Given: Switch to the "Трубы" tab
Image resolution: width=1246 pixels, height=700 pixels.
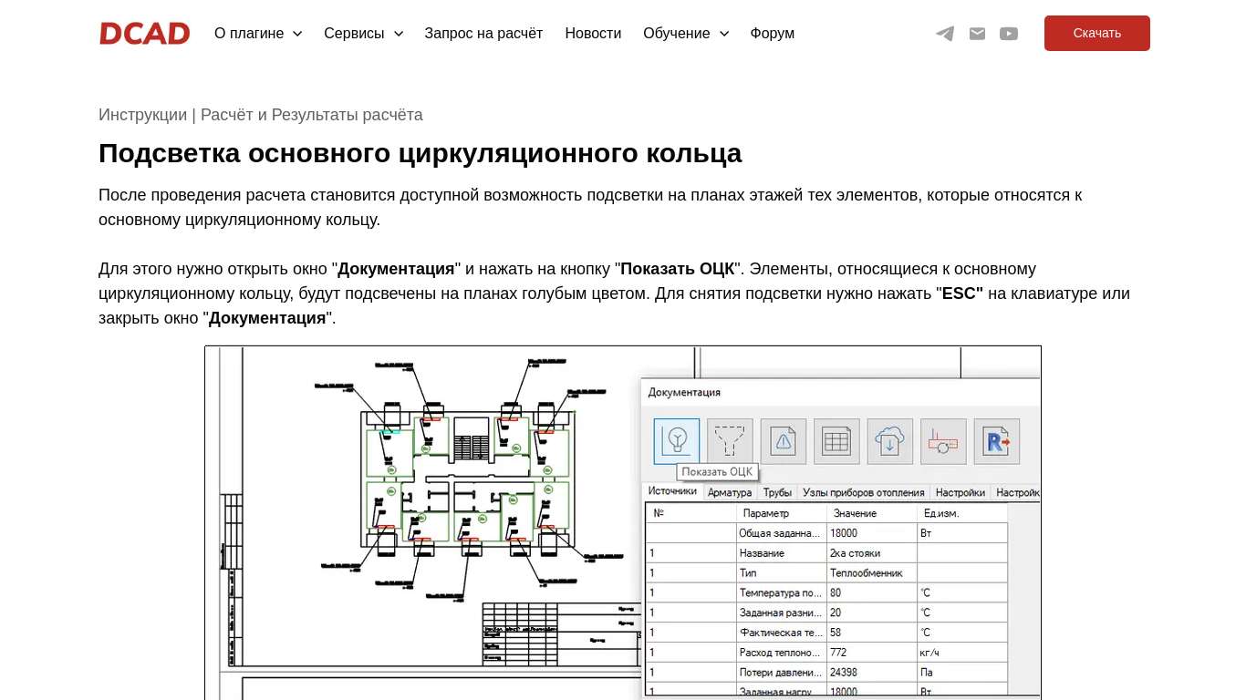Looking at the screenshot, I should [x=777, y=492].
